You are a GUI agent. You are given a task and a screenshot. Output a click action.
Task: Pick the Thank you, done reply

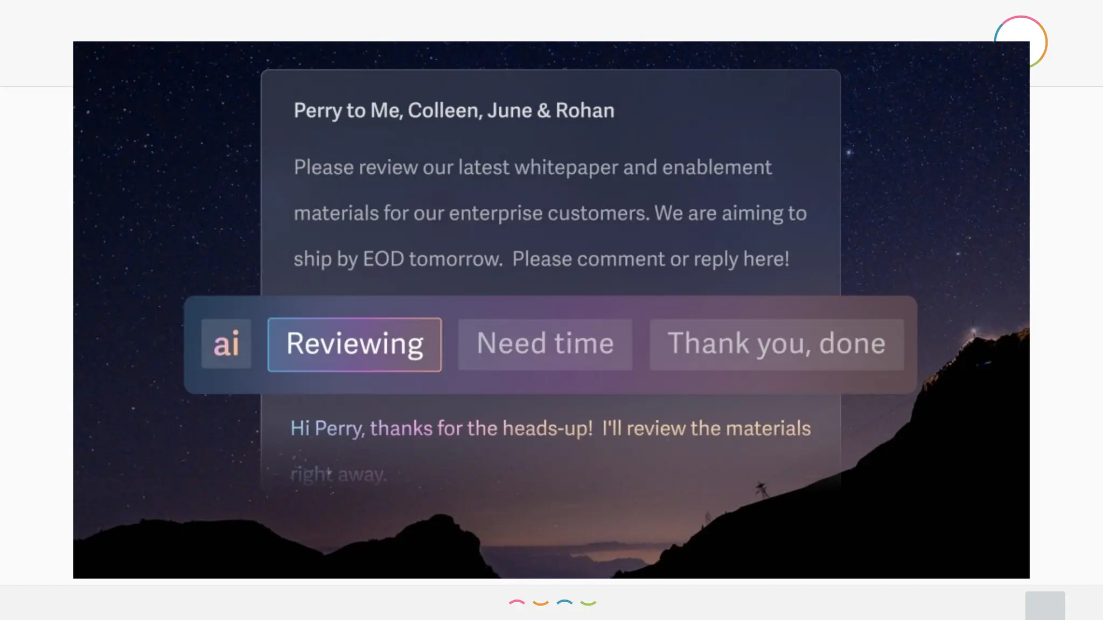pyautogui.click(x=776, y=344)
